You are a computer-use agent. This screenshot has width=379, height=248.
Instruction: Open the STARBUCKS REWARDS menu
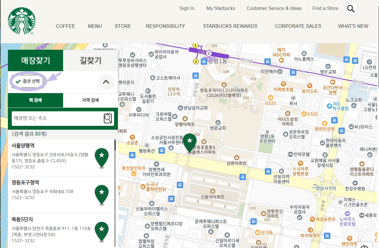230,26
